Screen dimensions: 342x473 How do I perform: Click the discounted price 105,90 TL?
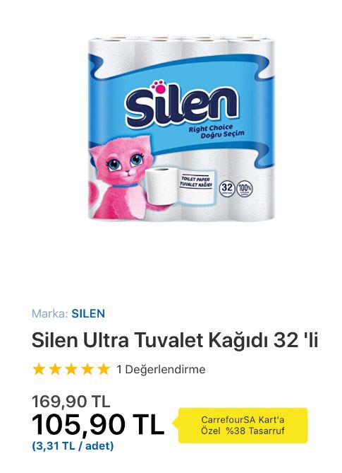[98, 424]
